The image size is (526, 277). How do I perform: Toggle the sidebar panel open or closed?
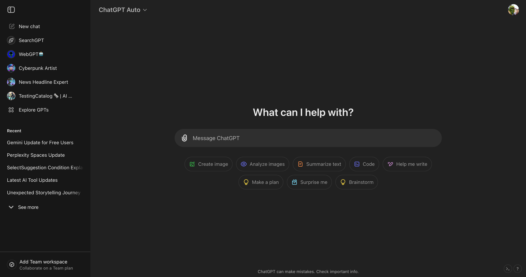pyautogui.click(x=11, y=9)
